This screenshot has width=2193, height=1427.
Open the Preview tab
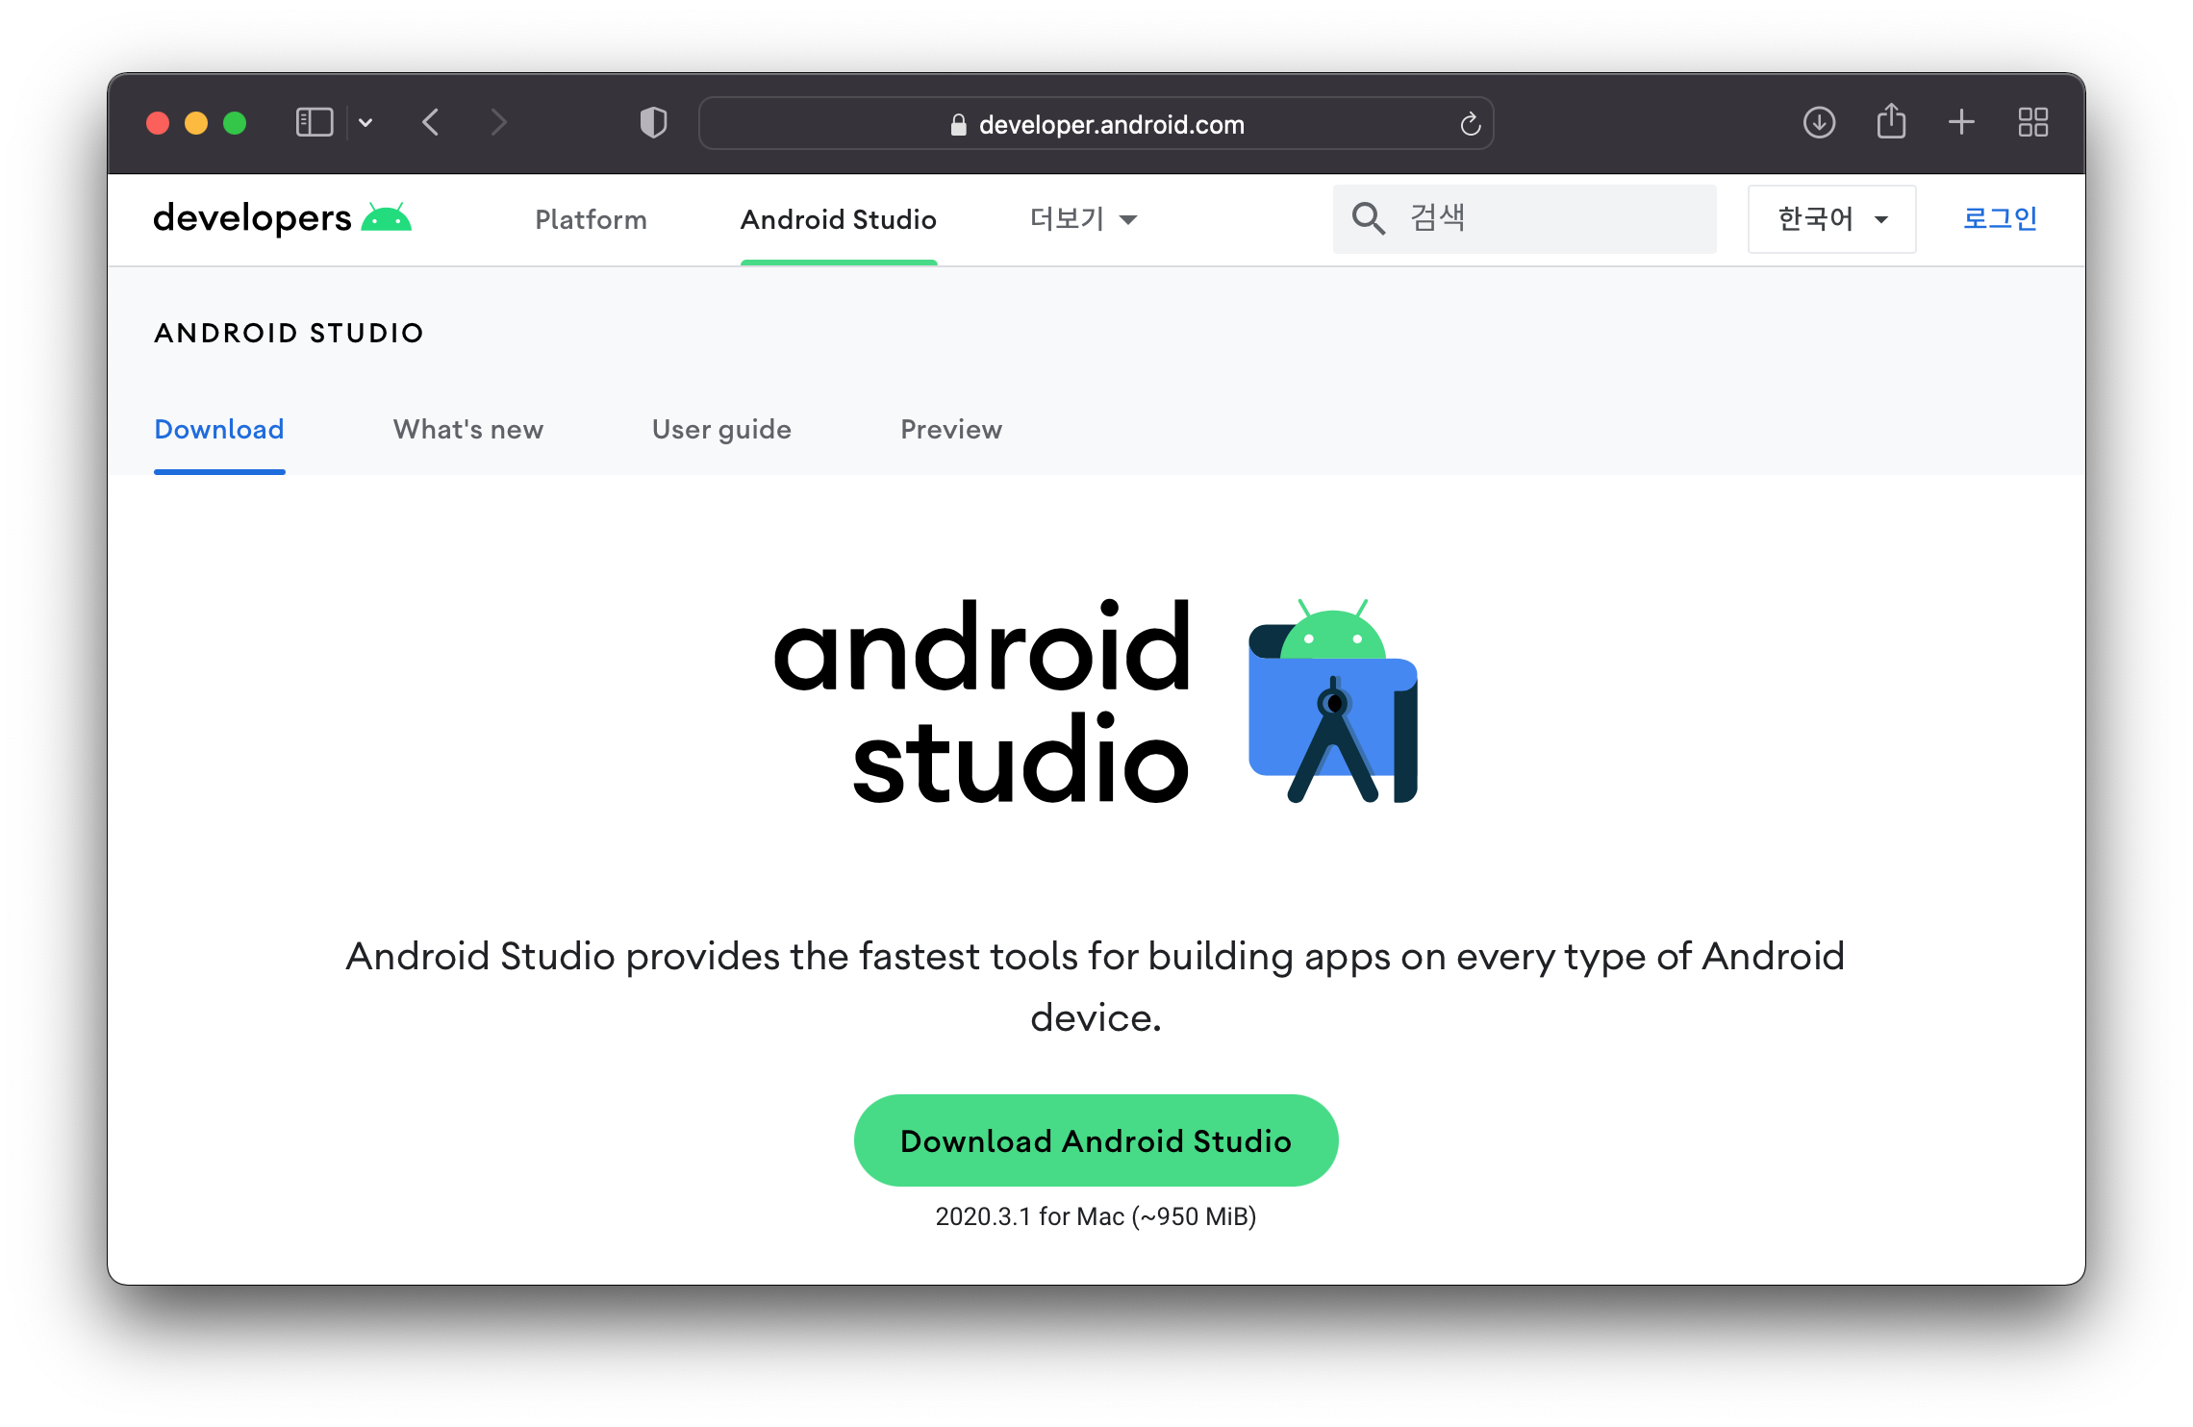coord(947,428)
